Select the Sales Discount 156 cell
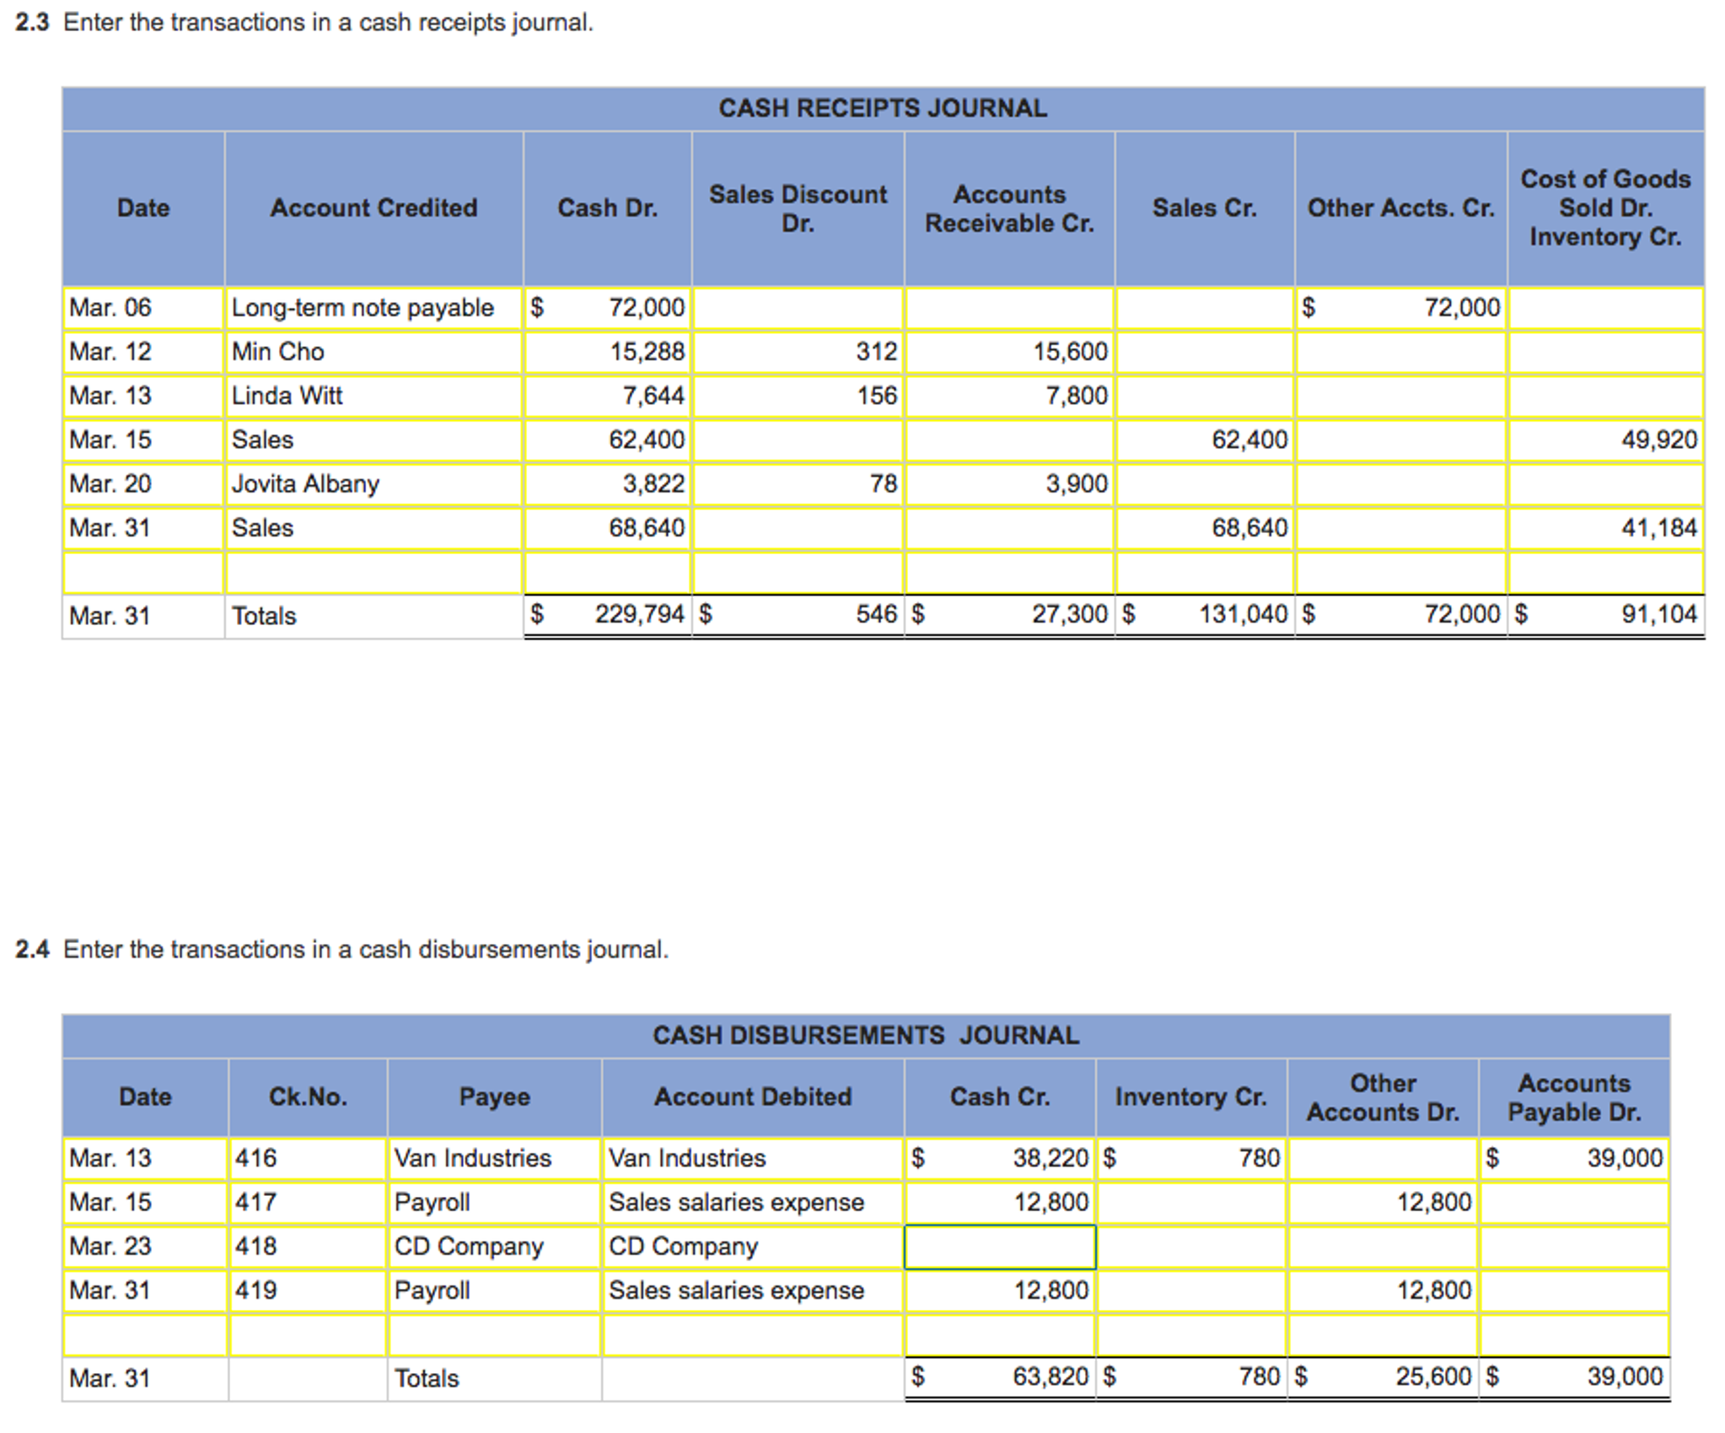 point(798,396)
